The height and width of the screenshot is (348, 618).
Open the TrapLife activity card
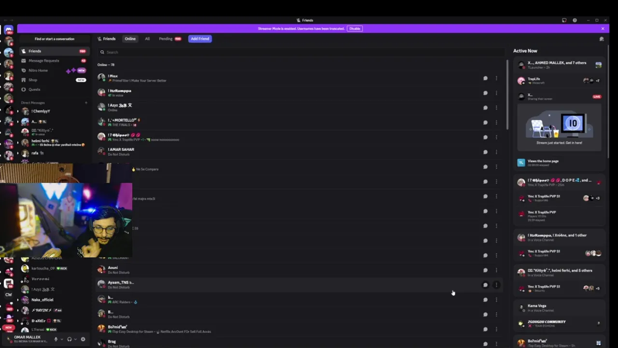coord(560,81)
